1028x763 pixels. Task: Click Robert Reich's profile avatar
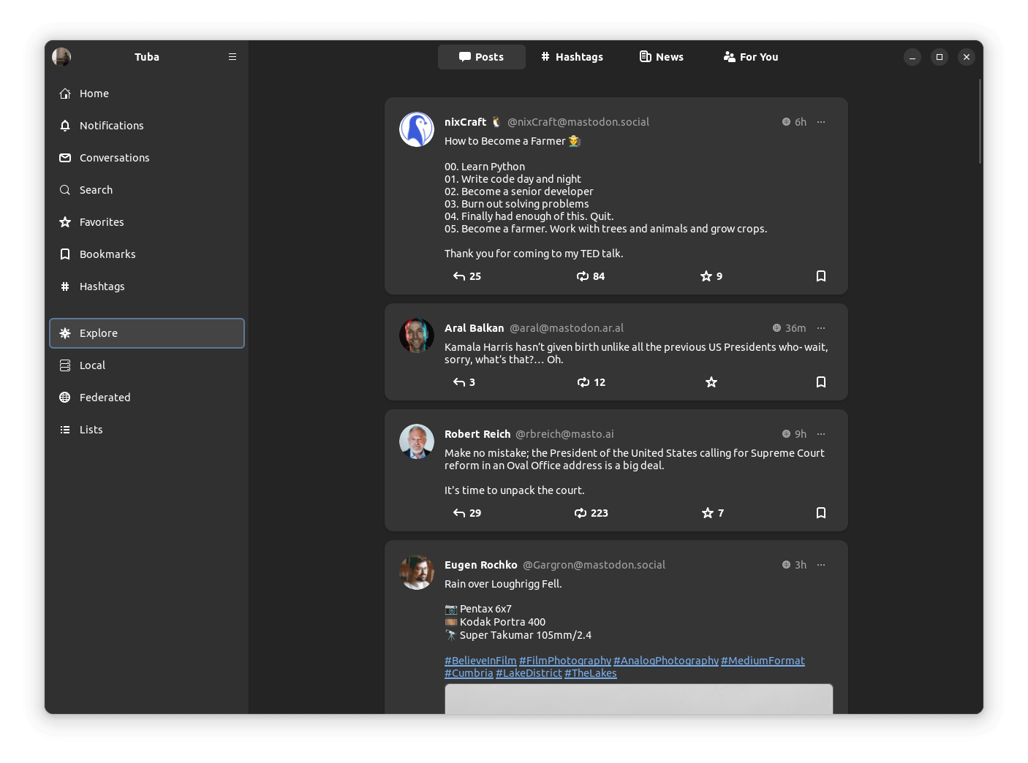(x=417, y=441)
